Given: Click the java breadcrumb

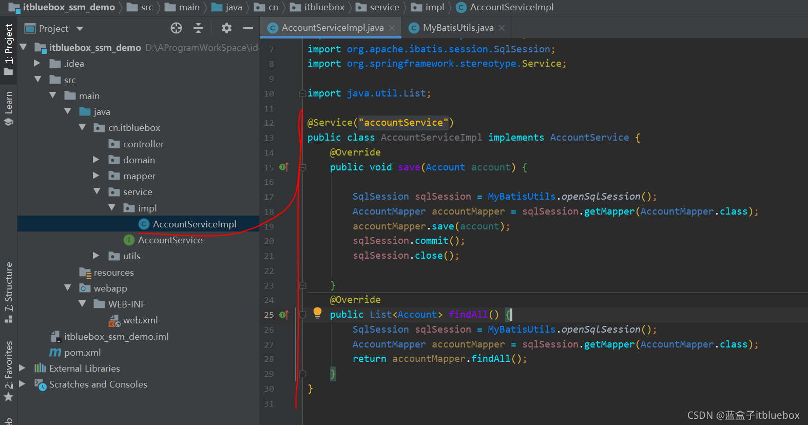Looking at the screenshot, I should tap(234, 7).
